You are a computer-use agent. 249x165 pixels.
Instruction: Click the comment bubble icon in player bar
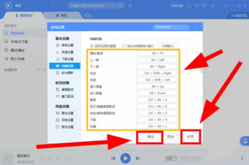click(59, 158)
